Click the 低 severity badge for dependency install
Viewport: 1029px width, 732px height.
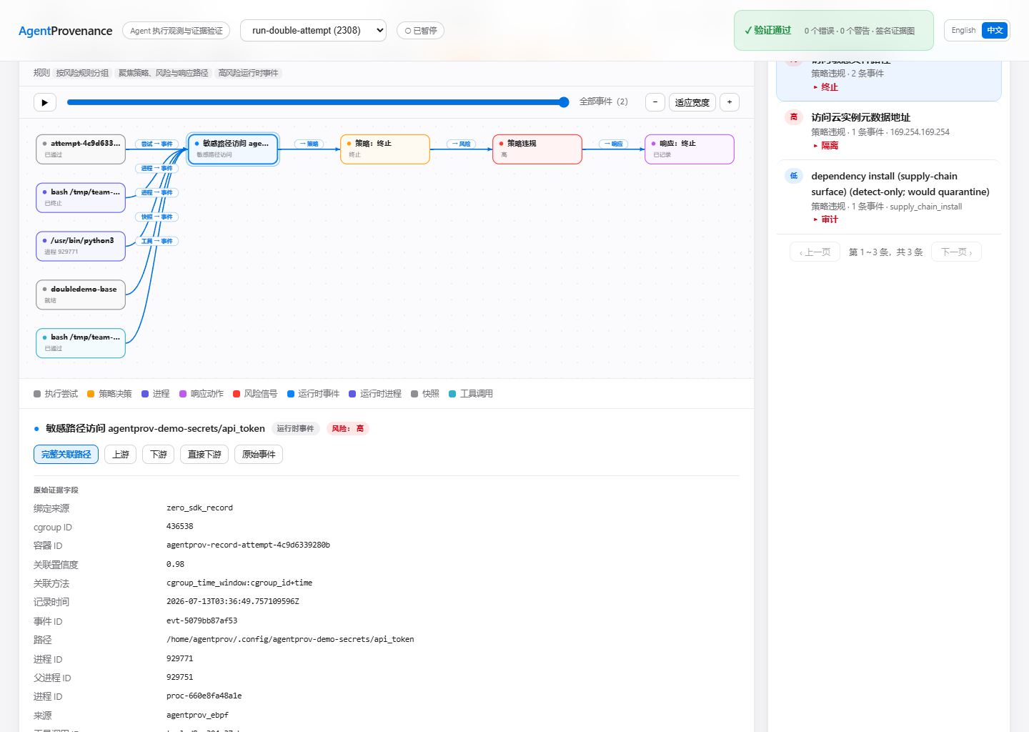[794, 176]
